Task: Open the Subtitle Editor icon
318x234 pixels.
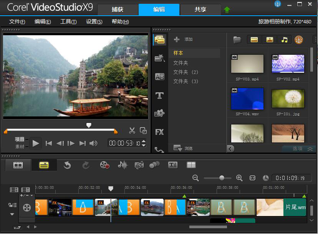Action: (x=173, y=165)
